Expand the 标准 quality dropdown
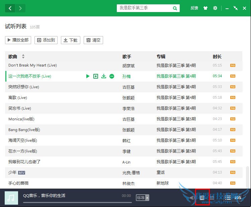251x207 pixels. (x=143, y=198)
